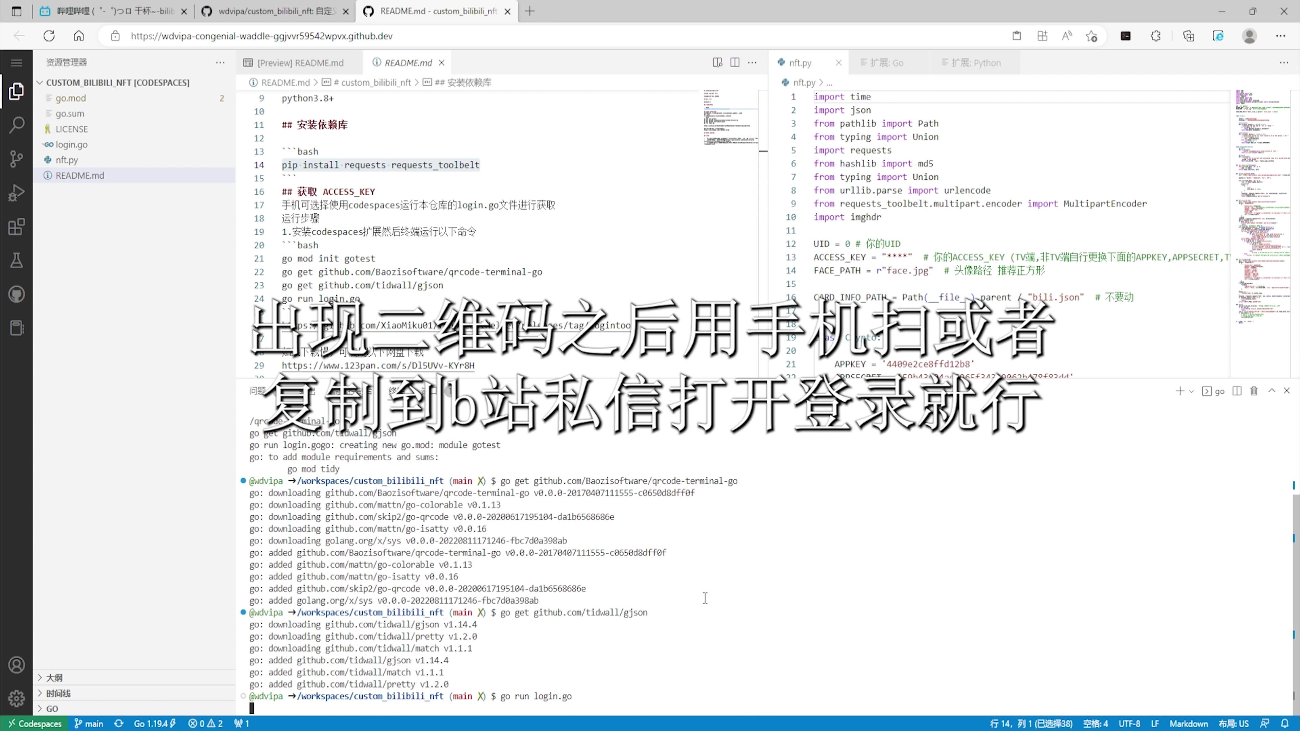Click Go 1.19.4 version in status bar
1300x731 pixels.
[154, 724]
